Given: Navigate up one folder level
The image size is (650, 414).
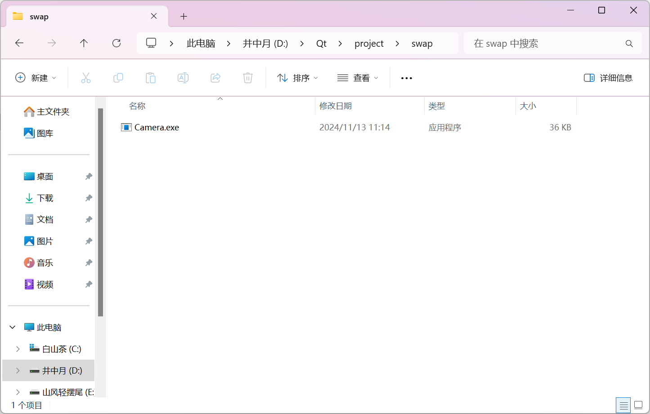Looking at the screenshot, I should pyautogui.click(x=84, y=43).
